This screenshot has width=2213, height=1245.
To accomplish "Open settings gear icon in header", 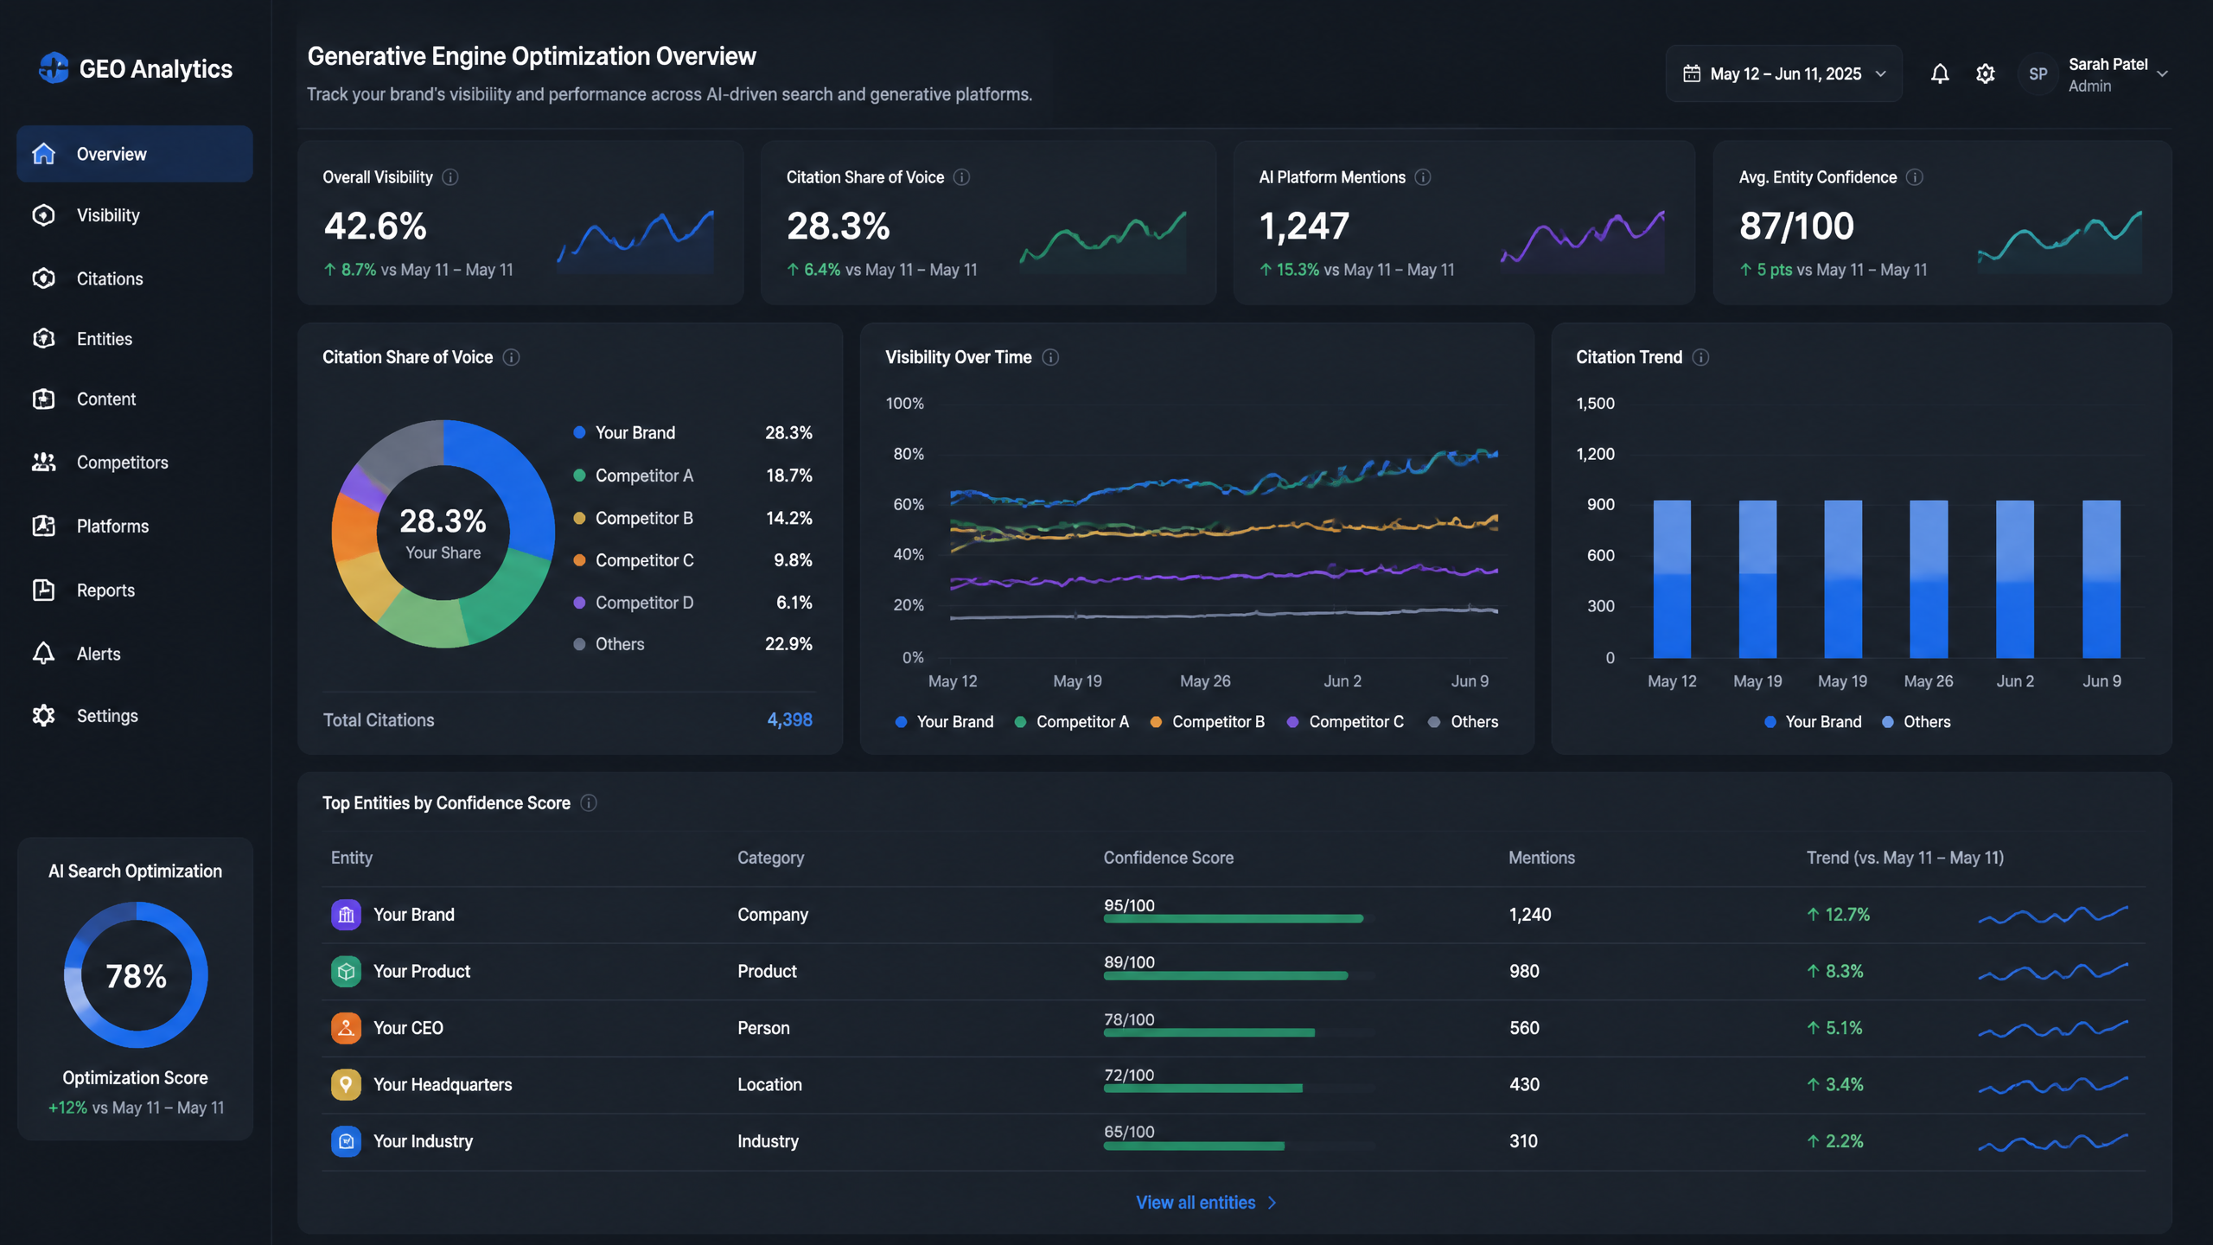I will (1986, 73).
